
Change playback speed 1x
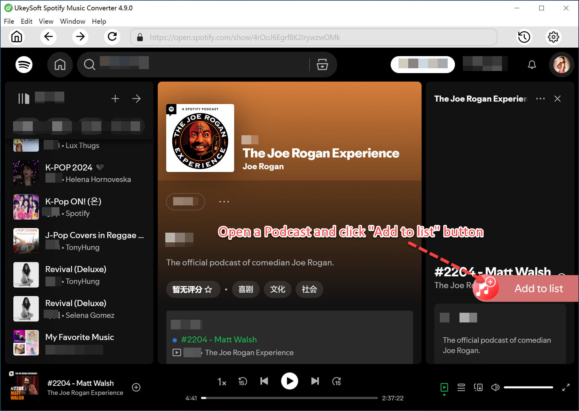(222, 382)
